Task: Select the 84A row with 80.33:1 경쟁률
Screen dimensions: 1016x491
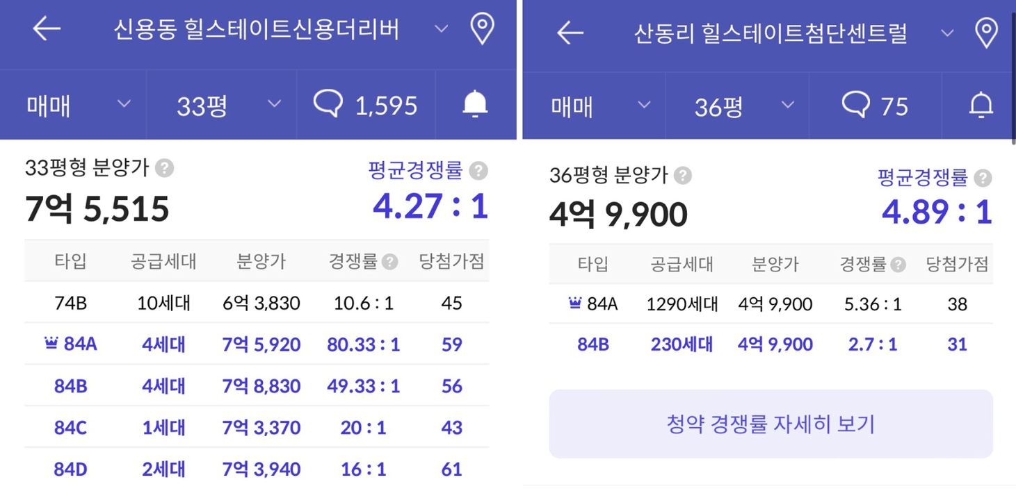Action: click(256, 344)
